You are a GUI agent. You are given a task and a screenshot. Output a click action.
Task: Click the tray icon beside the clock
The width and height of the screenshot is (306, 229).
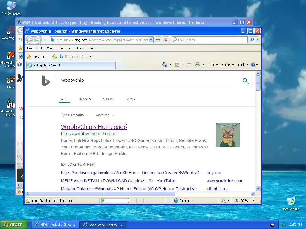point(284,225)
